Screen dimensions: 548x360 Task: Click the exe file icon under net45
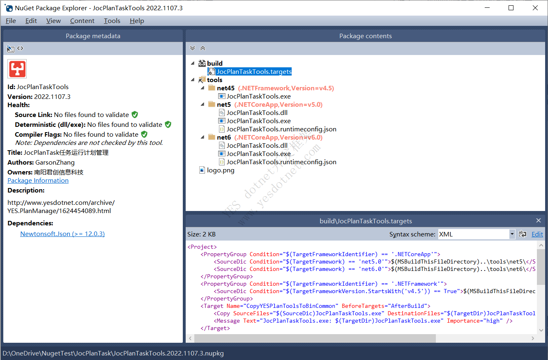(x=222, y=96)
